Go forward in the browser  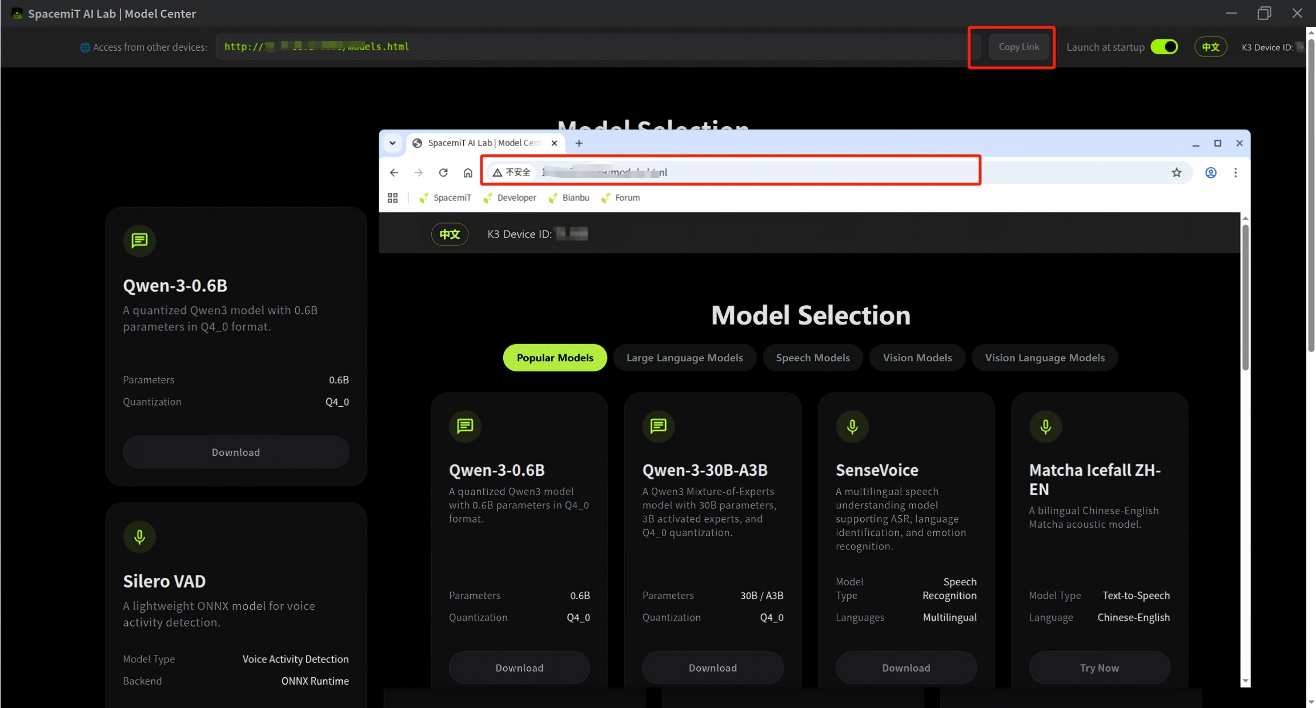click(419, 172)
